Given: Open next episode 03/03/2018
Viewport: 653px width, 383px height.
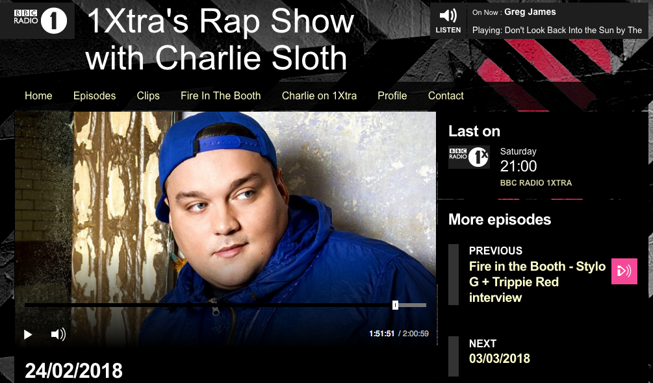Looking at the screenshot, I should coord(499,358).
